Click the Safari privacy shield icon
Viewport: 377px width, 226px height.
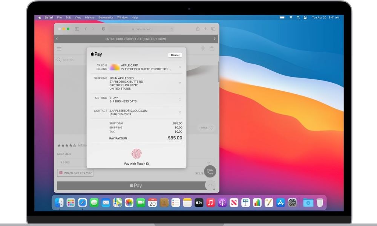pyautogui.click(x=103, y=29)
